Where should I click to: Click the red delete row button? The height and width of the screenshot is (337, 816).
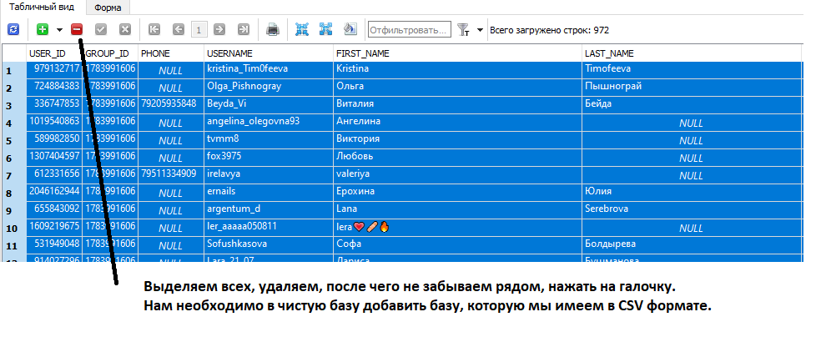[77, 29]
